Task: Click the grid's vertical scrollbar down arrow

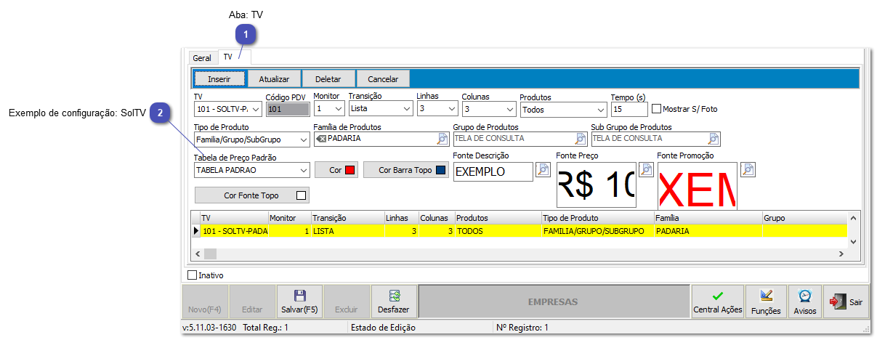Action: 853,242
